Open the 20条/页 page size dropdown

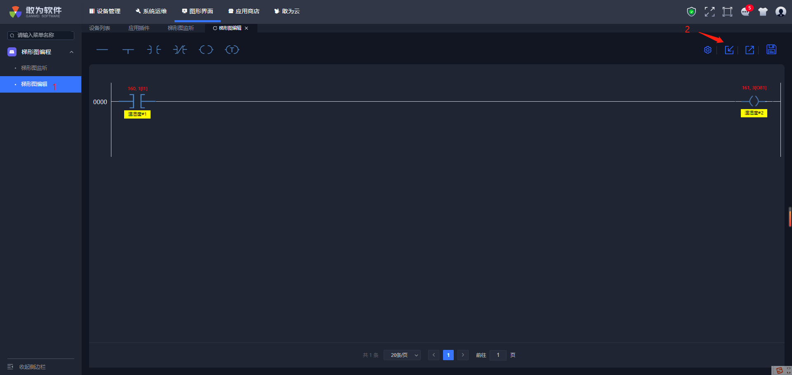[x=402, y=355]
